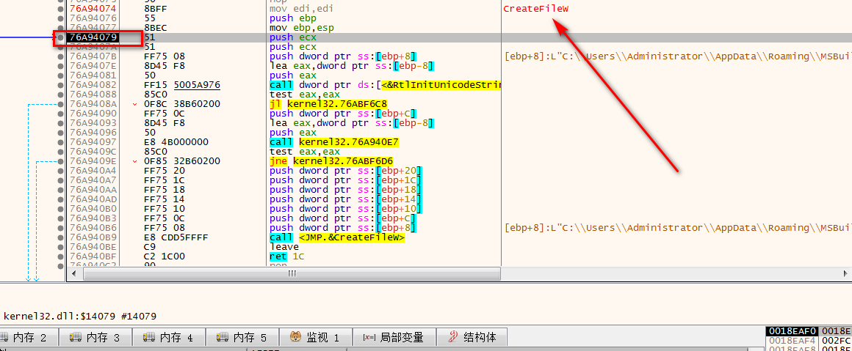Toggle breakpoint bullet at address 76A94079
852x351 pixels.
pos(59,37)
